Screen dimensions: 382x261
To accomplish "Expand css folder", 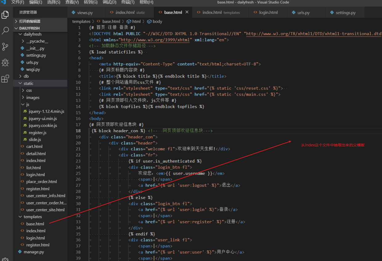I will pyautogui.click(x=40, y=90).
